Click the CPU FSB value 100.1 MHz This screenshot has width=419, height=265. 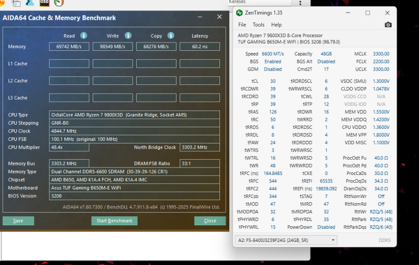pos(135,139)
